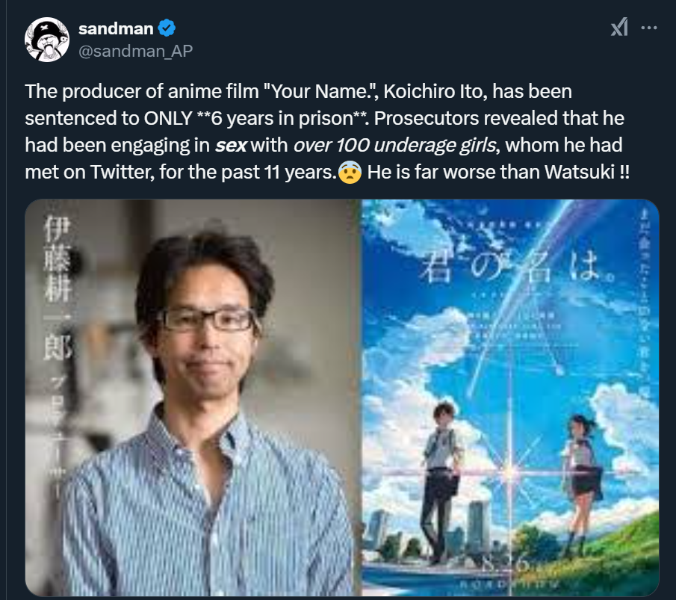Click "6 years in prison" text
Image resolution: width=676 pixels, height=600 pixels.
coord(282,118)
